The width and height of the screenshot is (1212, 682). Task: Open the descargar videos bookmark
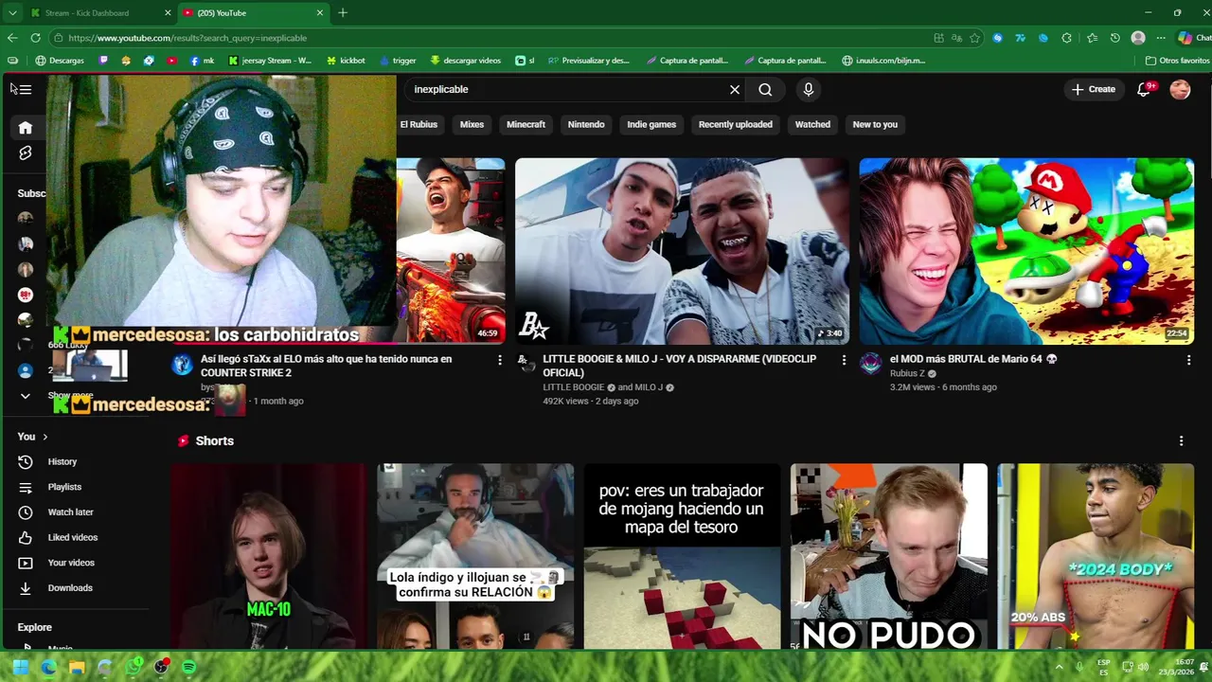click(465, 61)
